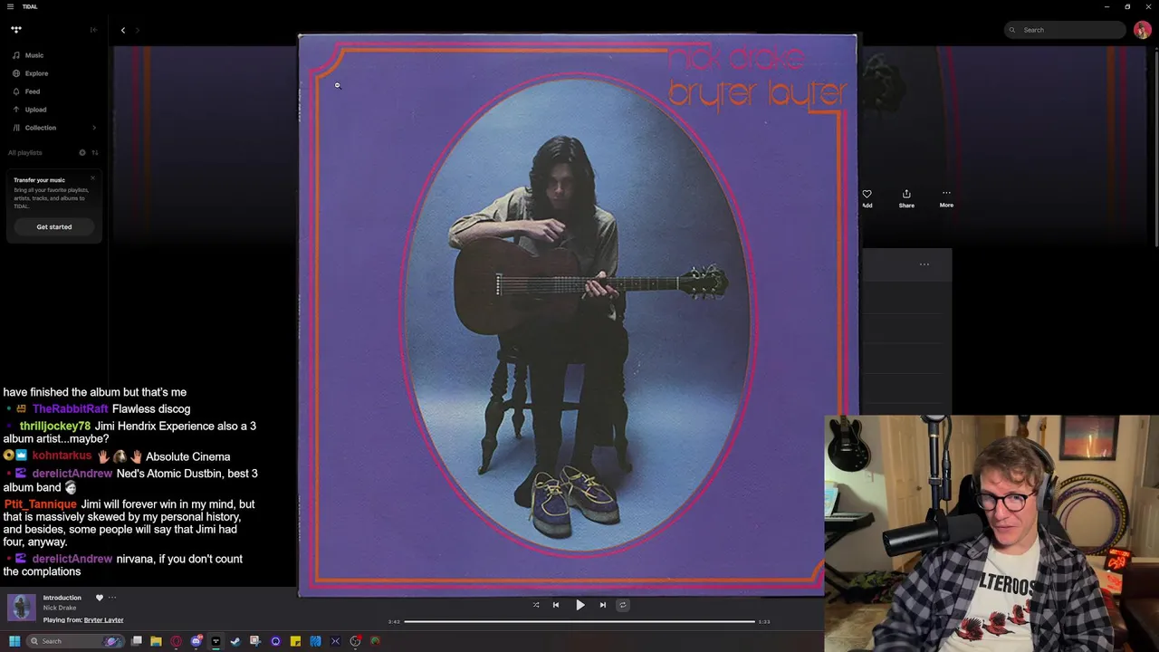Toggle repeat mode
The height and width of the screenshot is (652, 1159).
(x=622, y=605)
